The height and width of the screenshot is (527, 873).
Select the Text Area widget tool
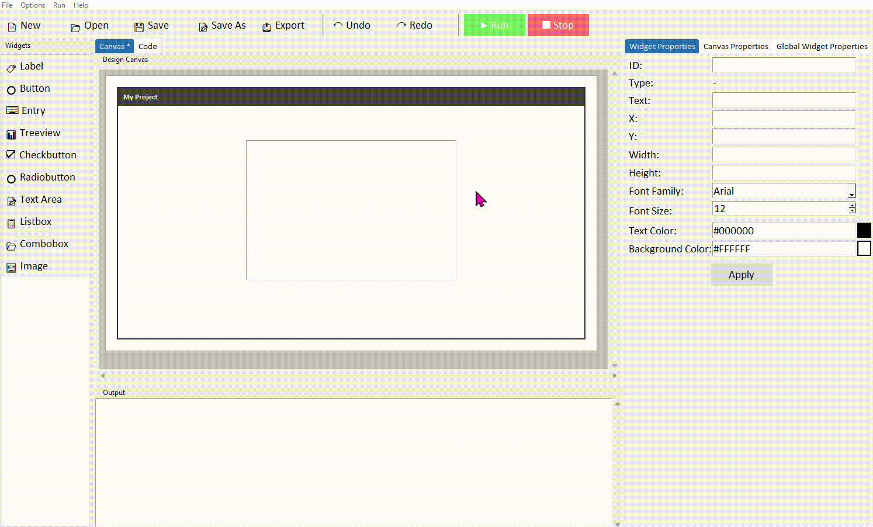click(41, 199)
